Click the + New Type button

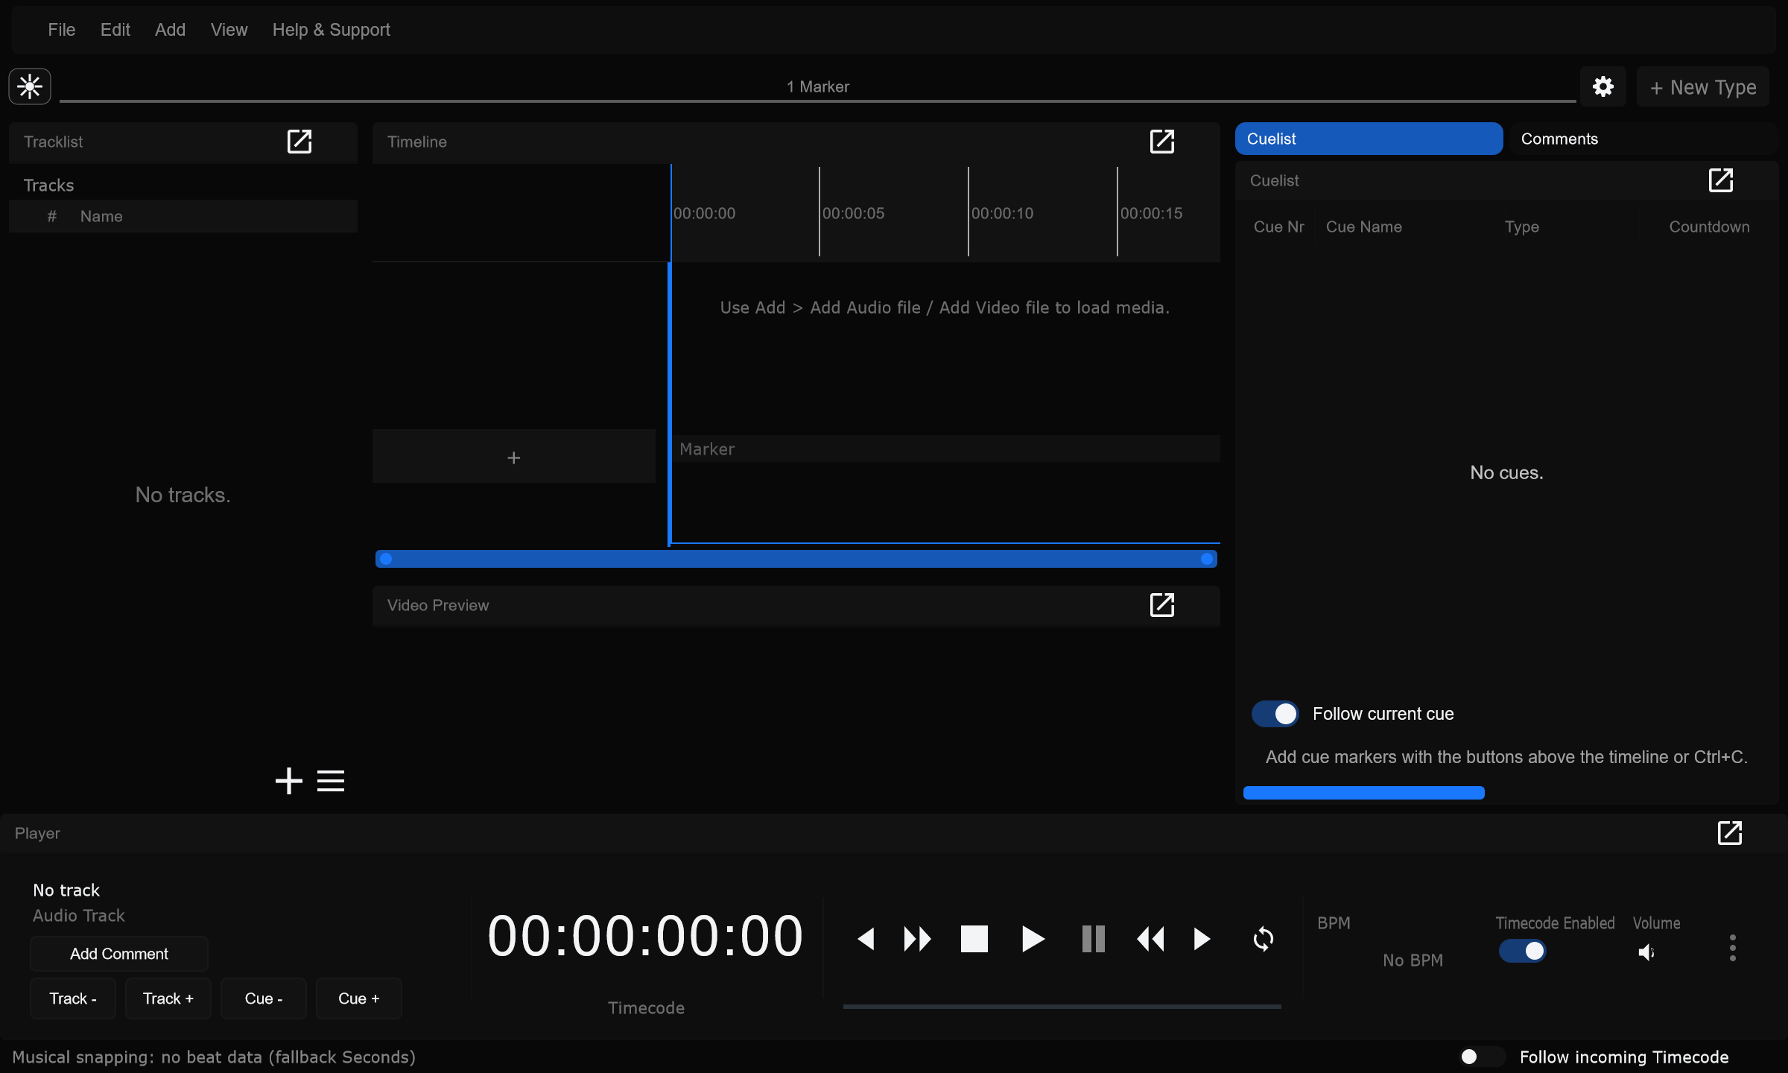tap(1703, 87)
